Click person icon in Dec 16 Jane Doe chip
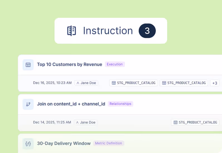The height and width of the screenshot is (153, 222). click(78, 83)
